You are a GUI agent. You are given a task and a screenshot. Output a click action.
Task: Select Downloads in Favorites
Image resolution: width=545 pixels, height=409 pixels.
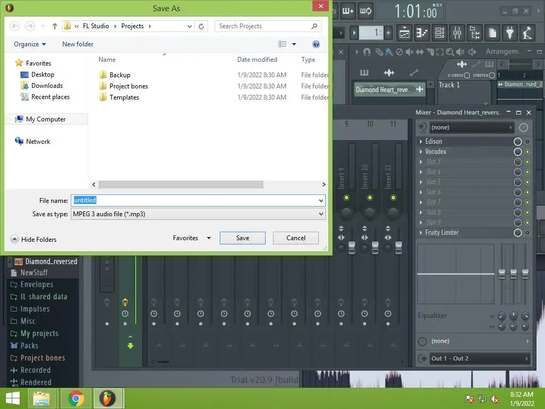point(42,86)
